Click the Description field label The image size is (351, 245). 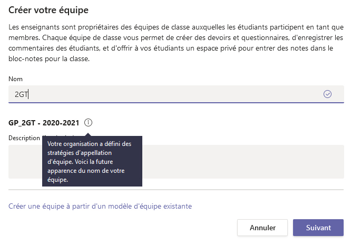[x=24, y=138]
